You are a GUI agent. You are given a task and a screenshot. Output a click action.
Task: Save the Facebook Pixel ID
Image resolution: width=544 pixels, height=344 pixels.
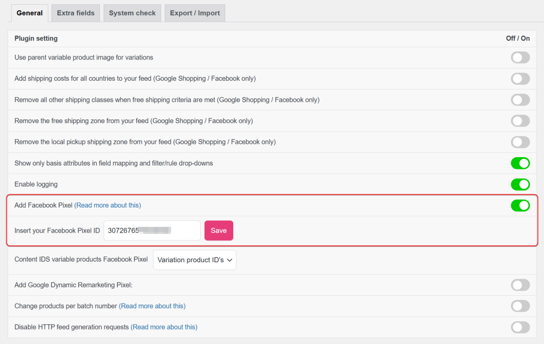(218, 230)
